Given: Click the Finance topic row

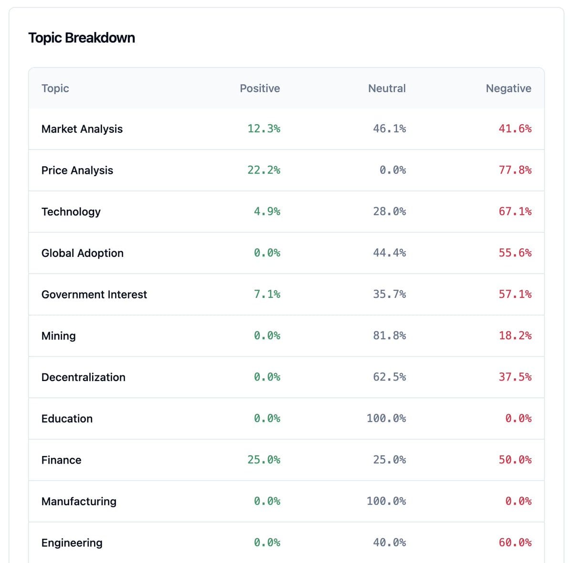Looking at the screenshot, I should tap(62, 460).
